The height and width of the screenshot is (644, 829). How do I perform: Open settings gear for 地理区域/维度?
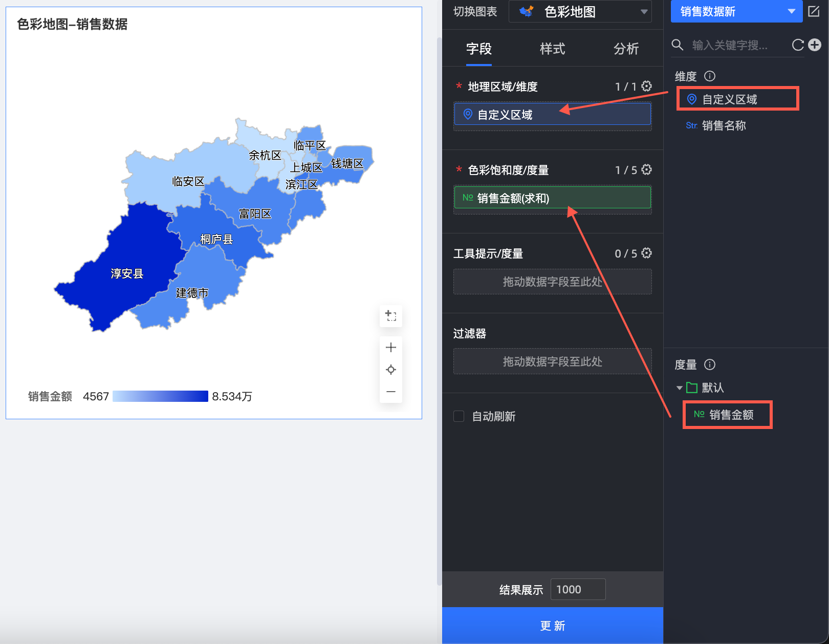[x=647, y=86]
